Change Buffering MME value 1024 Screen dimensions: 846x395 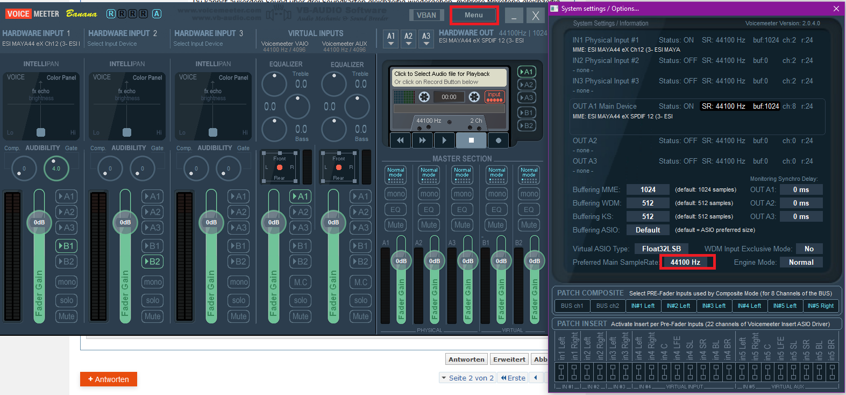(648, 189)
